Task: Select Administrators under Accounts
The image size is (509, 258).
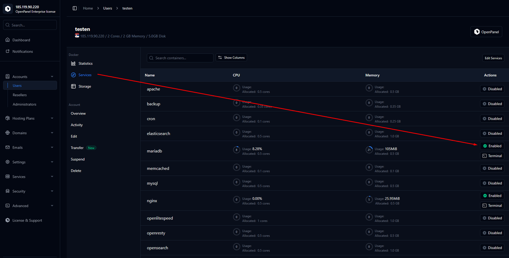Action: [24, 104]
